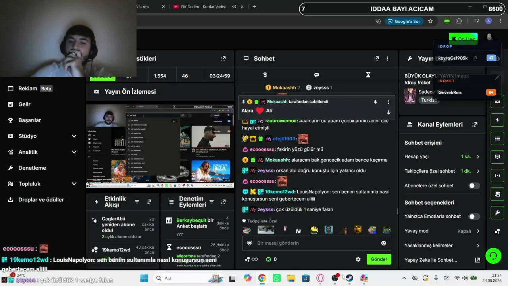Open Steam from the taskbar
Screen dimensions: 508x286
tap(349, 278)
